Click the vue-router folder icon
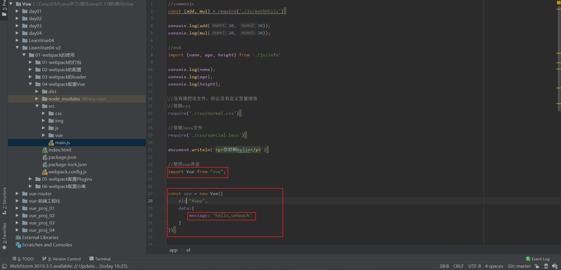The height and width of the screenshot is (270, 561). 25,194
